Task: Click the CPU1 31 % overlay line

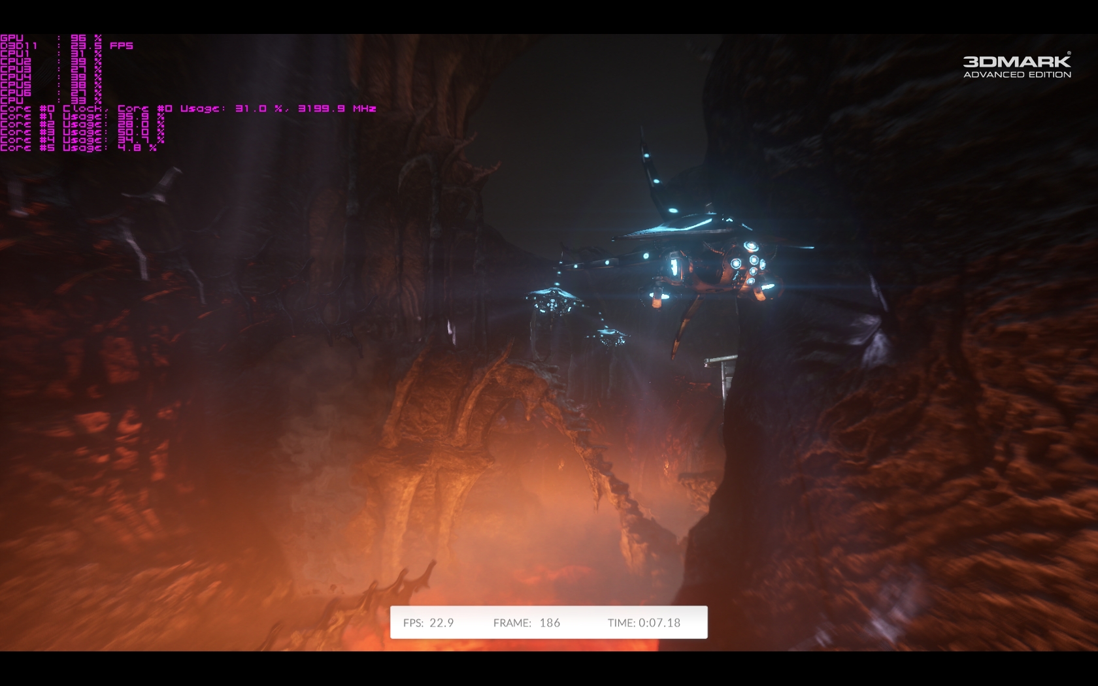Action: 51,54
